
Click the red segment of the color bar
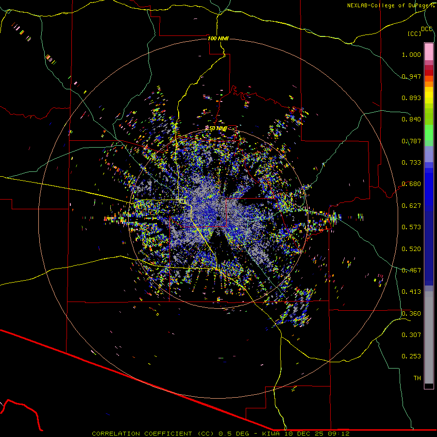click(x=429, y=73)
